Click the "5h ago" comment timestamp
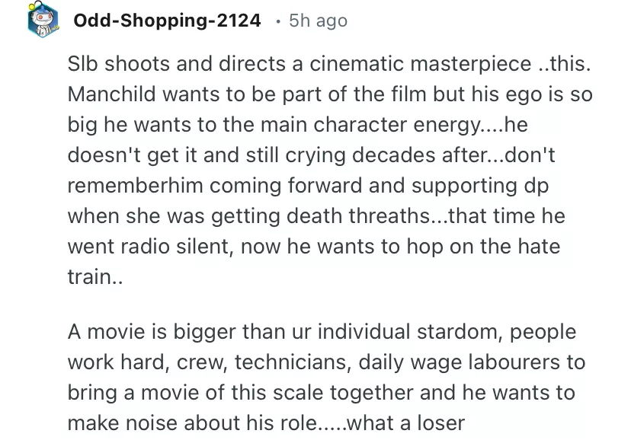This screenshot has width=631, height=440. click(318, 21)
